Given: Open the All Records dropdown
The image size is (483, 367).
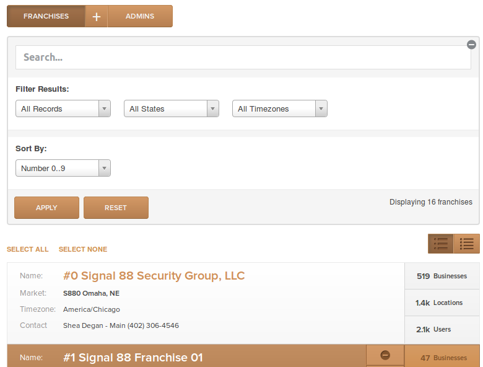Looking at the screenshot, I should pos(63,108).
